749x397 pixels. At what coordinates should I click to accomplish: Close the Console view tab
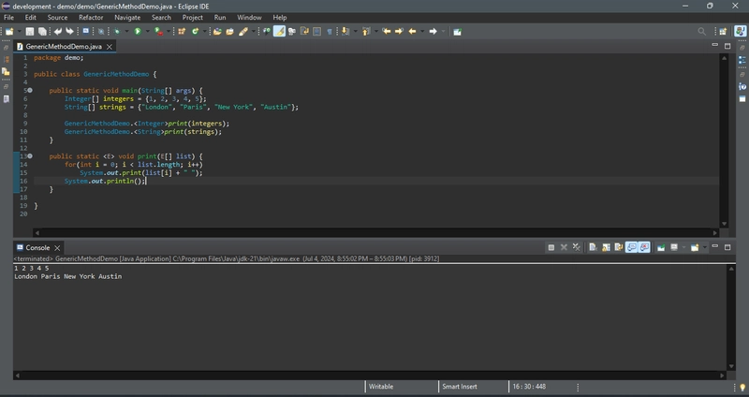coord(57,248)
